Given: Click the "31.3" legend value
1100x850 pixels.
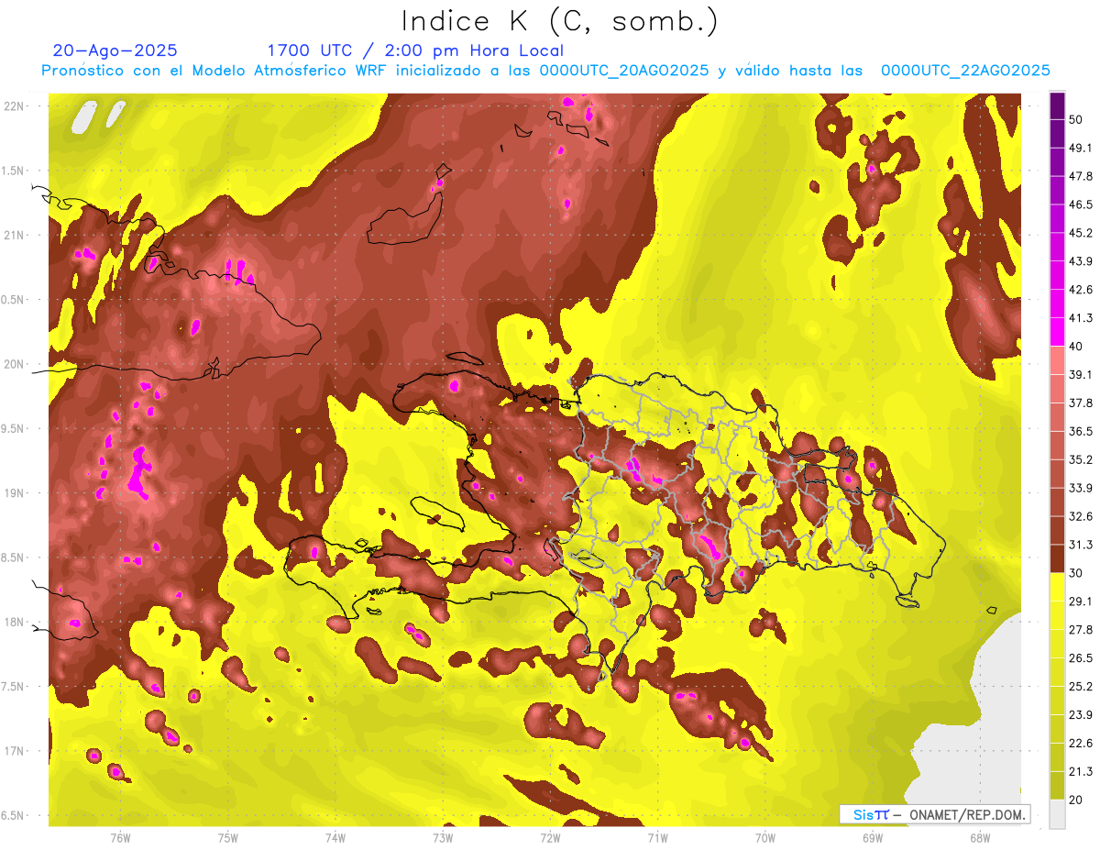Looking at the screenshot, I should pyautogui.click(x=1081, y=545).
